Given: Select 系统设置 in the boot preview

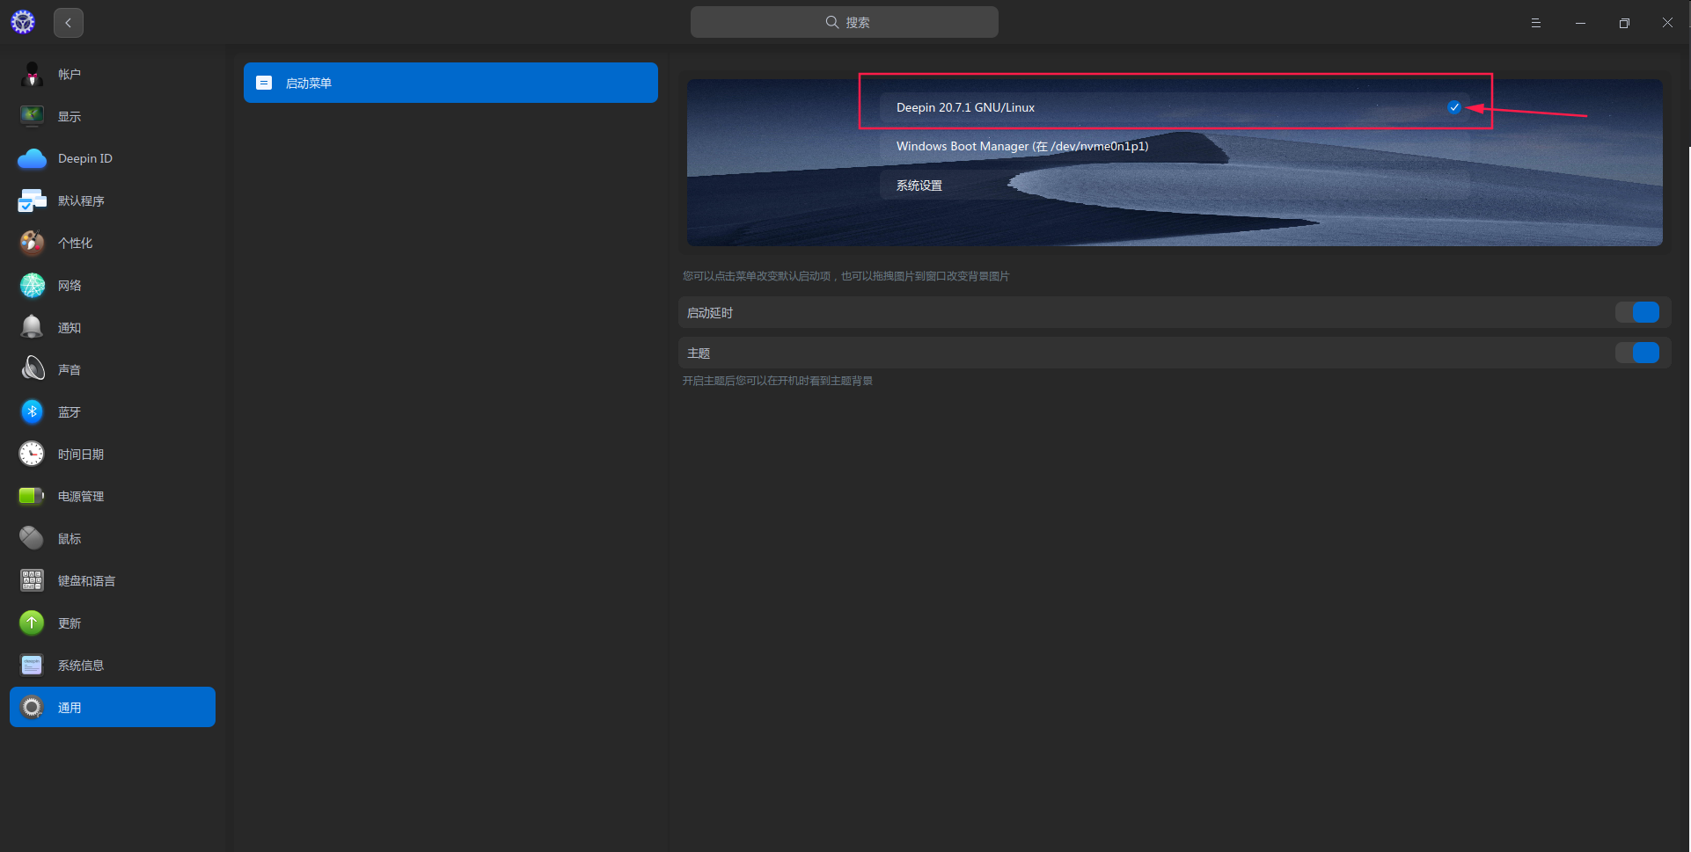Looking at the screenshot, I should [x=919, y=185].
